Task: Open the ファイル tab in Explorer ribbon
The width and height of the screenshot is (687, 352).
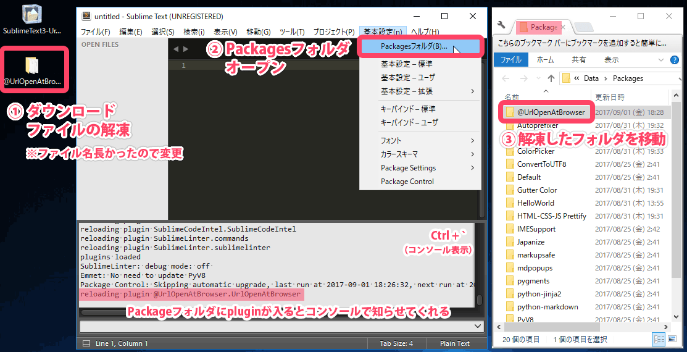Action: pyautogui.click(x=511, y=60)
